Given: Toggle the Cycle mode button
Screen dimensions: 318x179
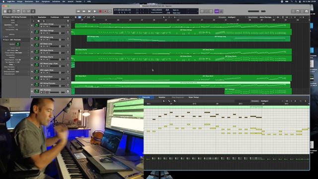Looking at the screenshot, I should coord(110,11).
